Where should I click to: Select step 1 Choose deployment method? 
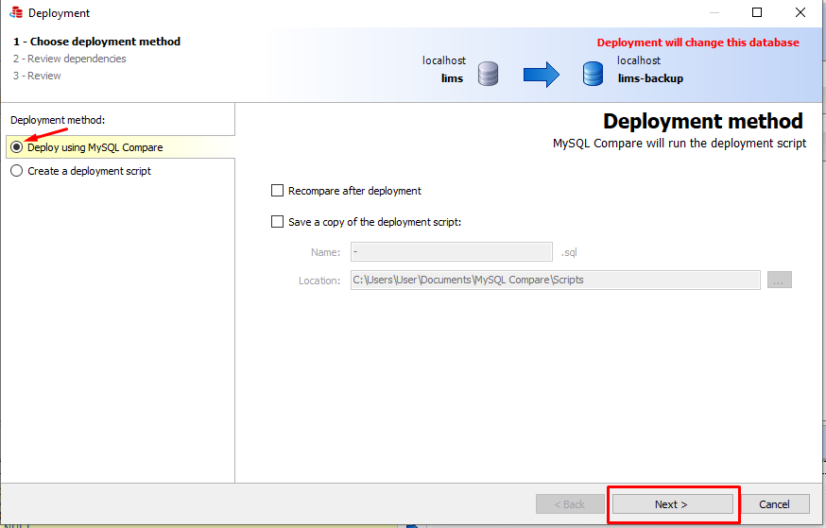tap(96, 42)
